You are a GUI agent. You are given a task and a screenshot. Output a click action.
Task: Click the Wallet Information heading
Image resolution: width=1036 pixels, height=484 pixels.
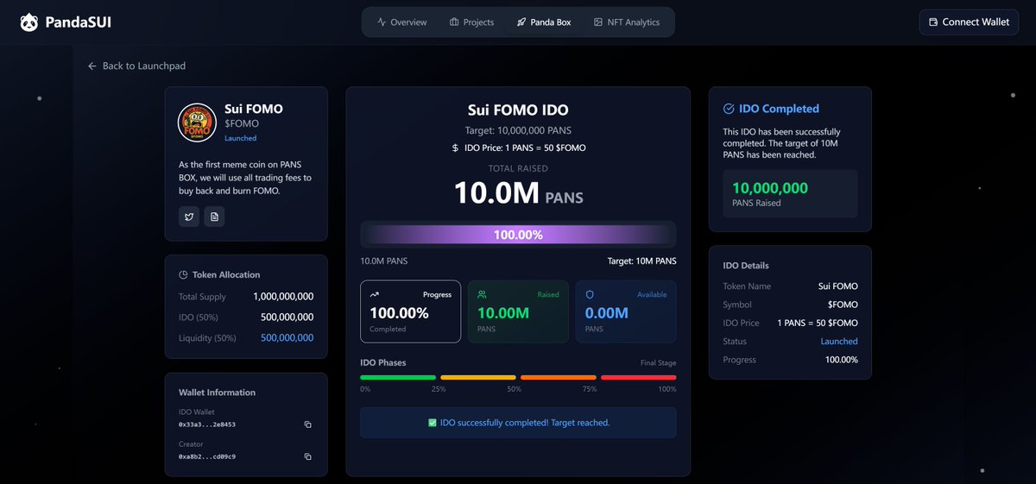(x=217, y=393)
